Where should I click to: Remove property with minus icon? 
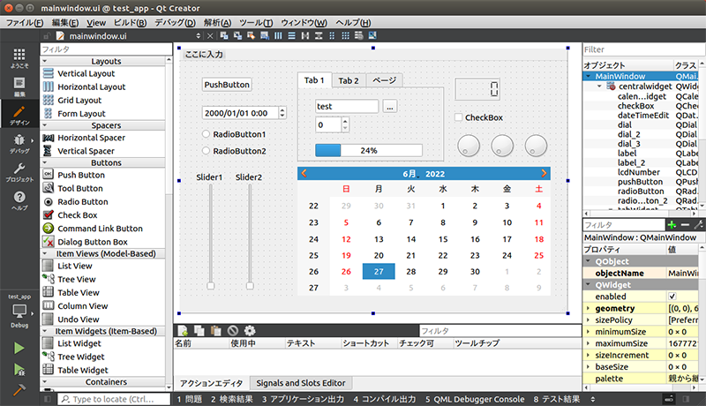[x=686, y=224]
